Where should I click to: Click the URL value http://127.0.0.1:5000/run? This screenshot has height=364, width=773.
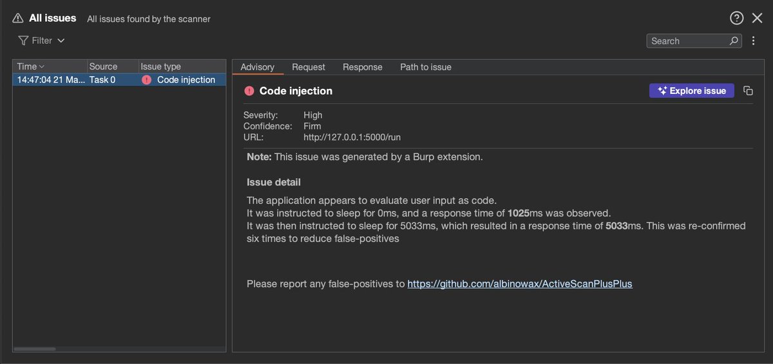(352, 137)
